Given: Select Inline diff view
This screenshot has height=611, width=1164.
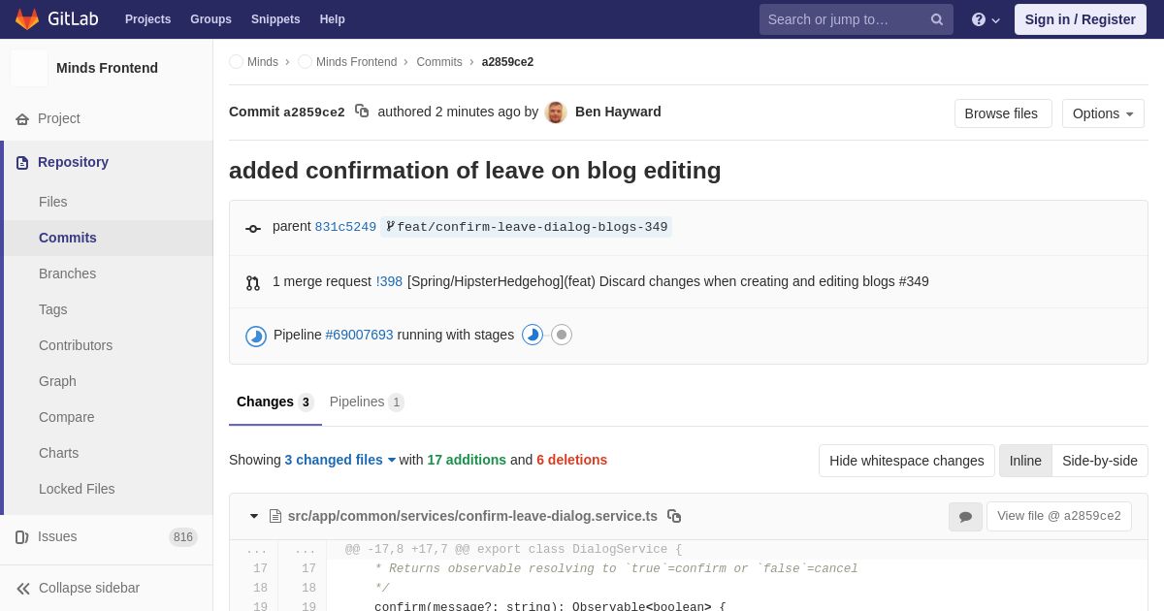Looking at the screenshot, I should (x=1025, y=461).
